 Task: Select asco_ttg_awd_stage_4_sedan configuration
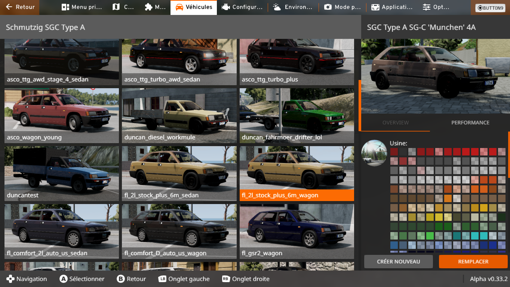(62, 62)
